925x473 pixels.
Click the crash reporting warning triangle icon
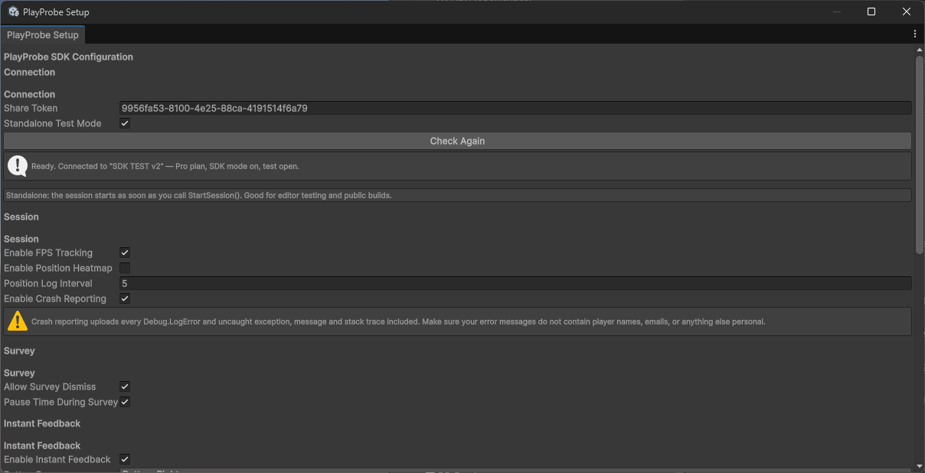point(18,321)
